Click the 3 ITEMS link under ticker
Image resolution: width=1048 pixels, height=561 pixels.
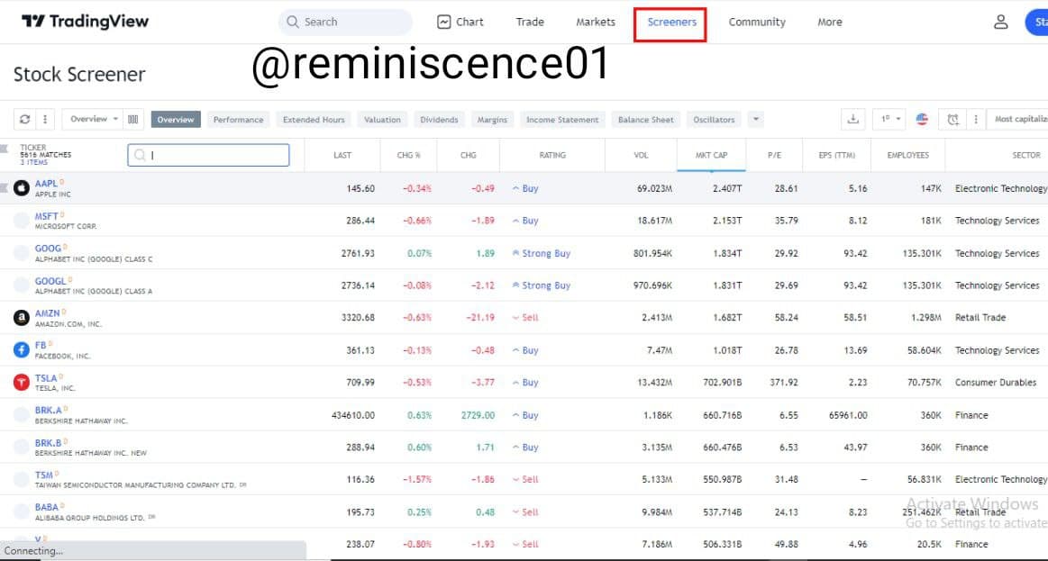[x=34, y=162]
